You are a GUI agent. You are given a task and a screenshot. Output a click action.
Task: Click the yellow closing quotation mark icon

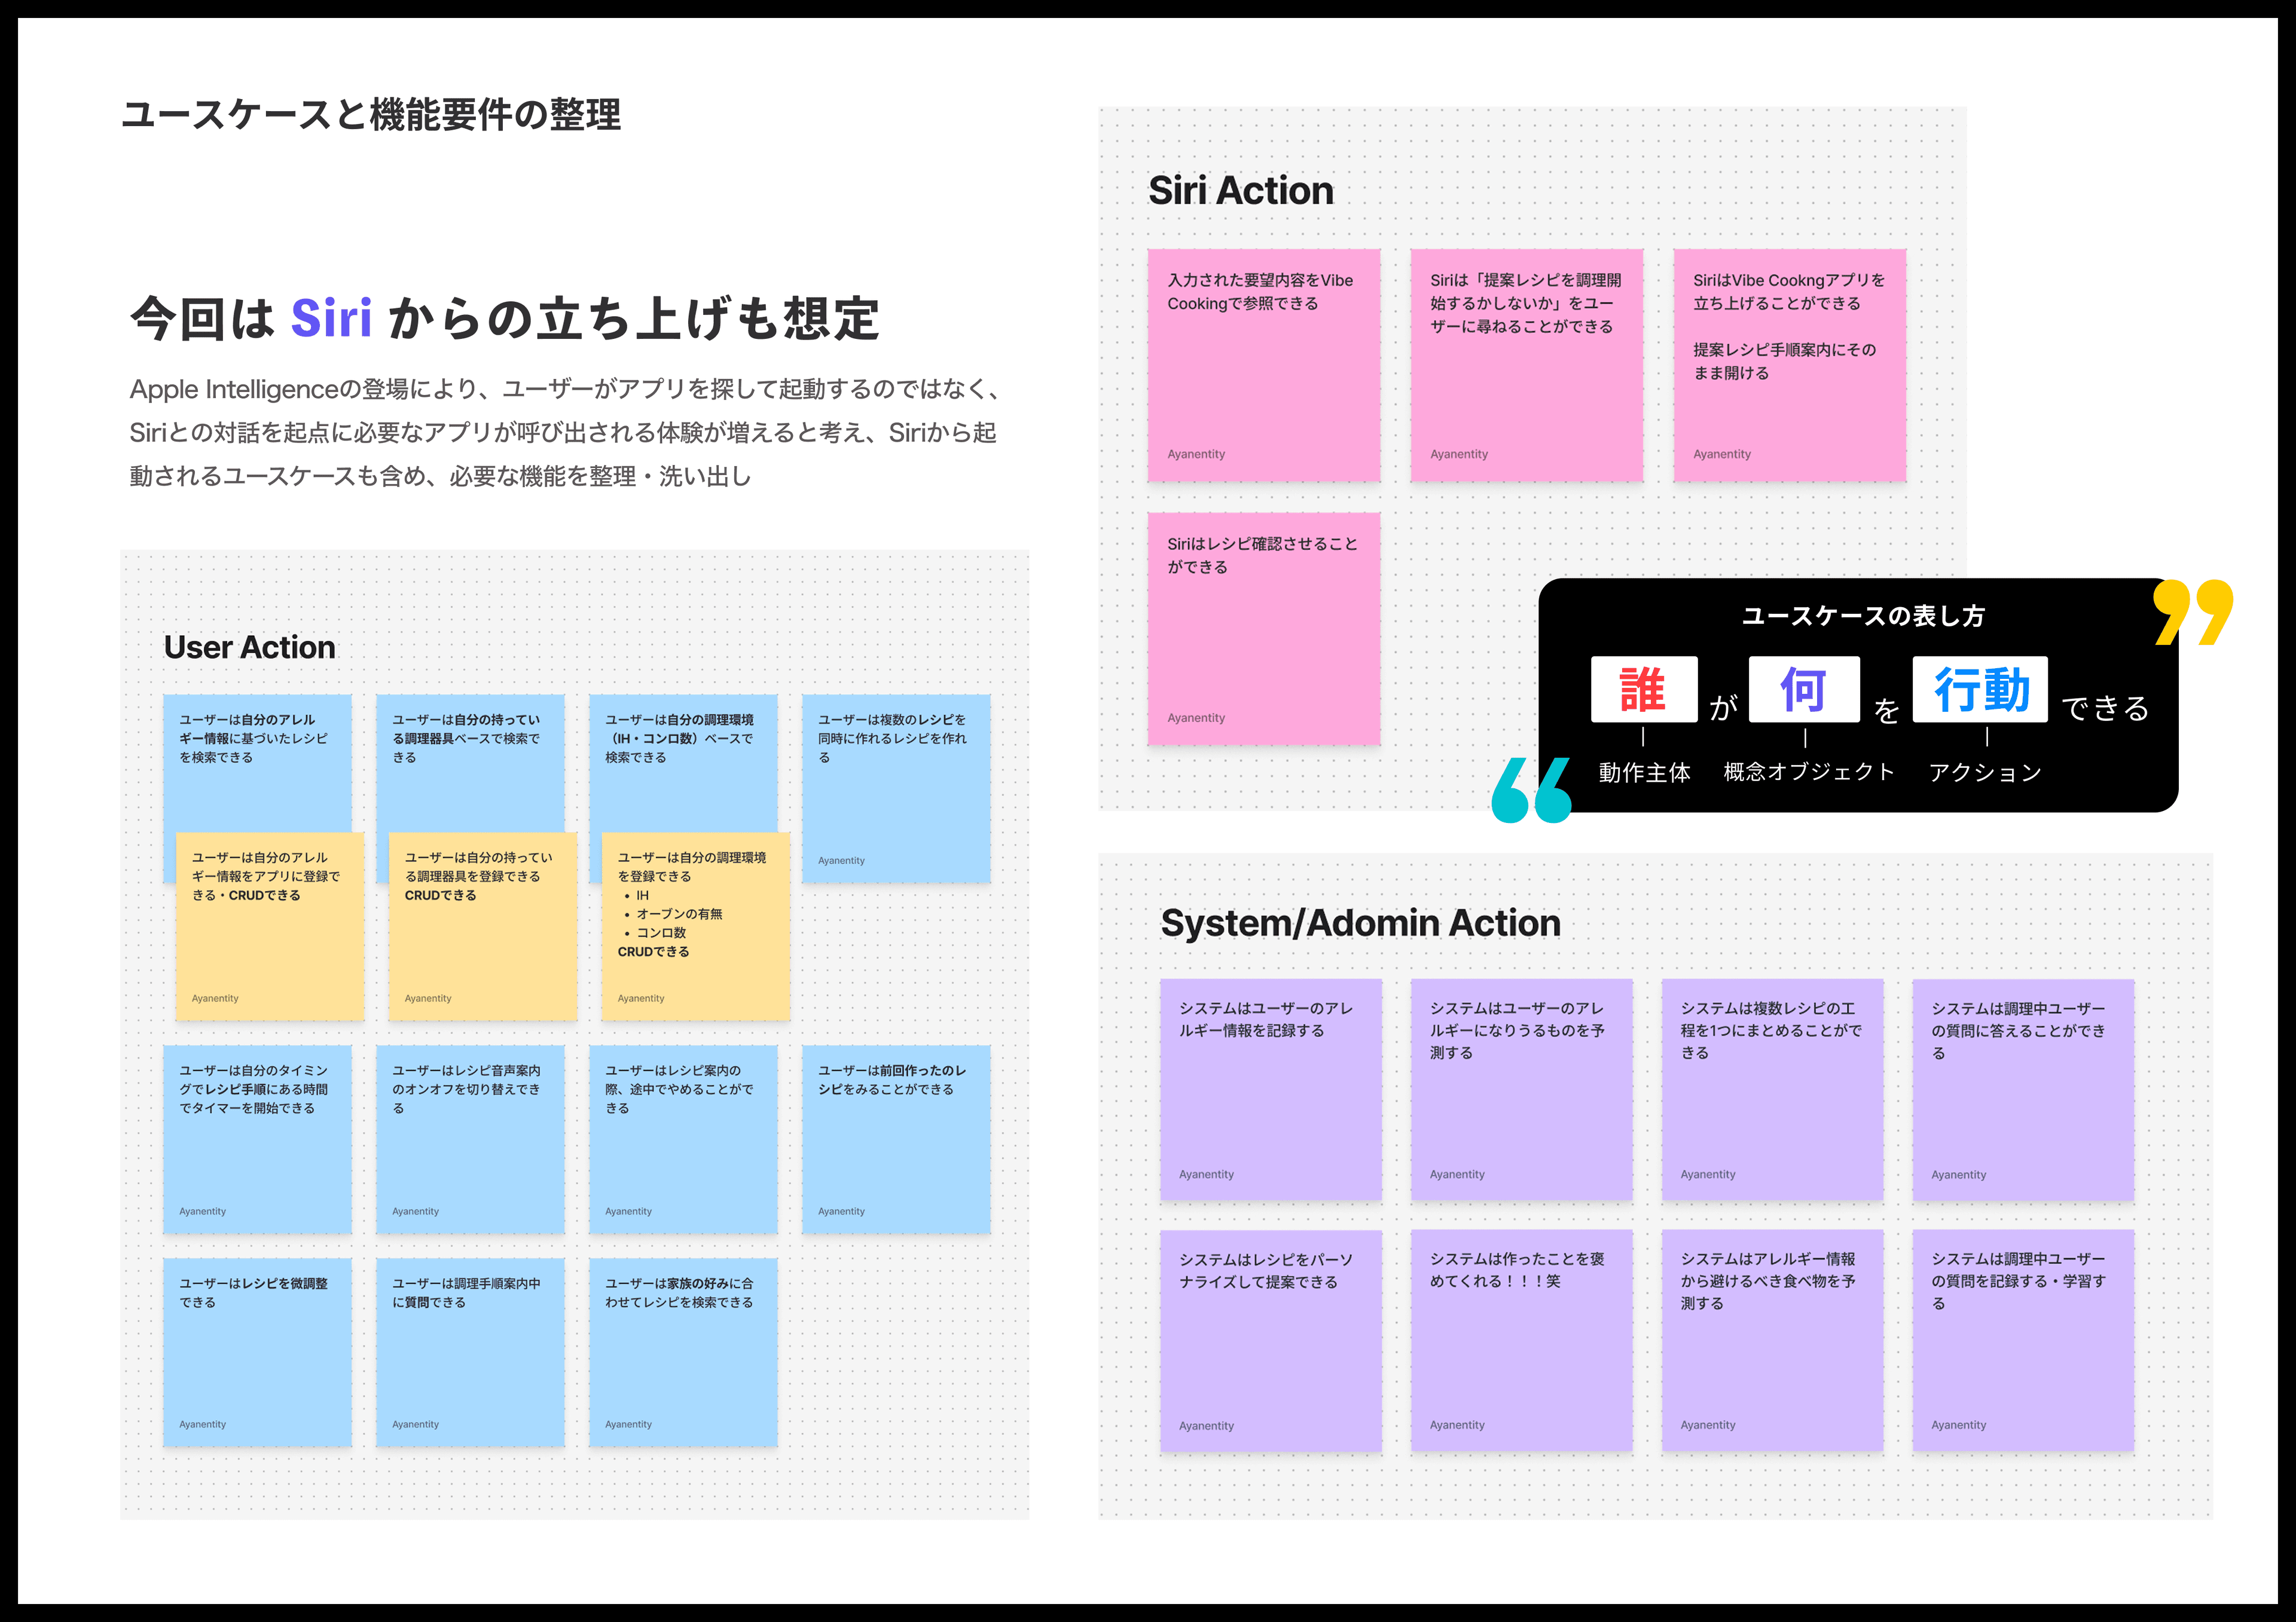[x=2193, y=611]
